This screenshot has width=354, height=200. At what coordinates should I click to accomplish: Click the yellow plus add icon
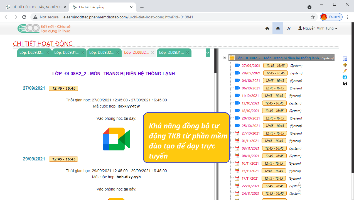coord(345,65)
